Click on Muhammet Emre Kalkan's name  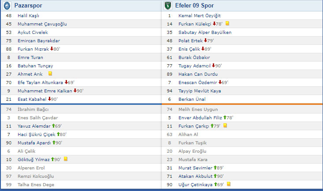[x=45, y=91]
